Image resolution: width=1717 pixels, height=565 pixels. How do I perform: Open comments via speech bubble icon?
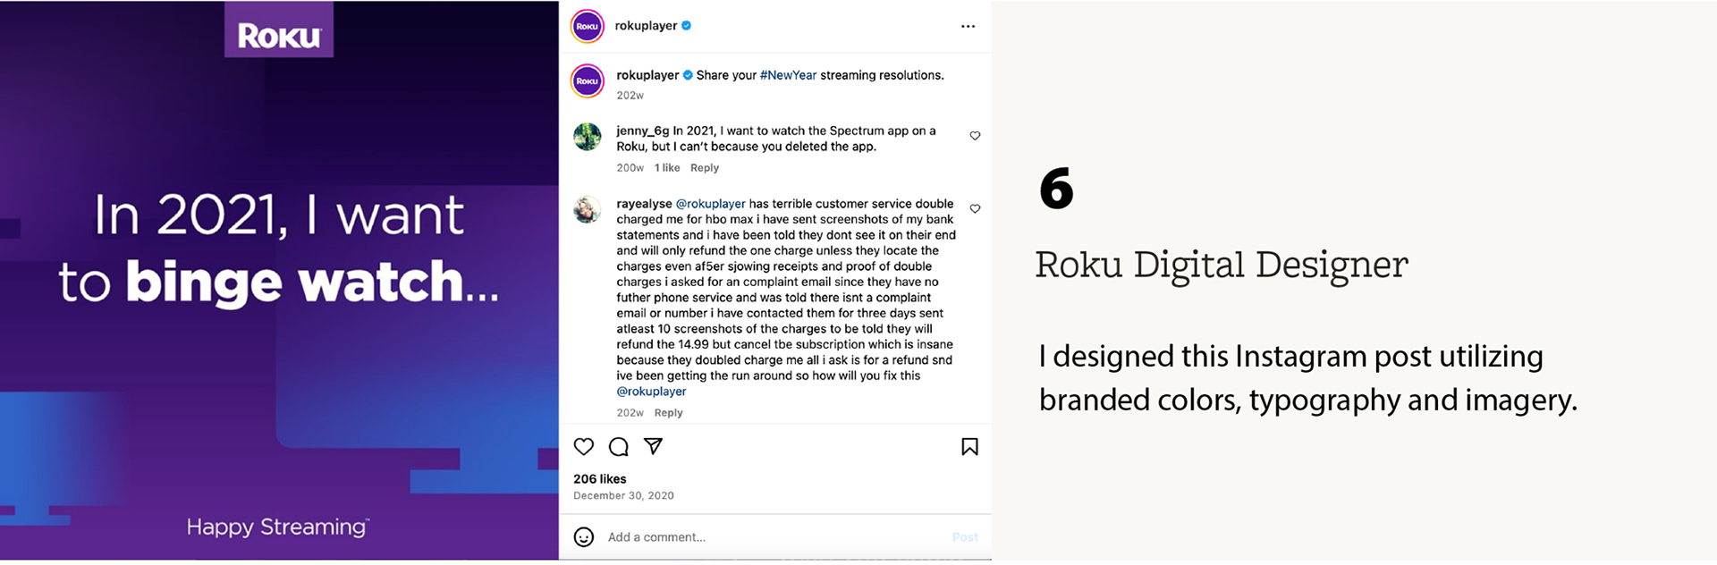(x=618, y=447)
